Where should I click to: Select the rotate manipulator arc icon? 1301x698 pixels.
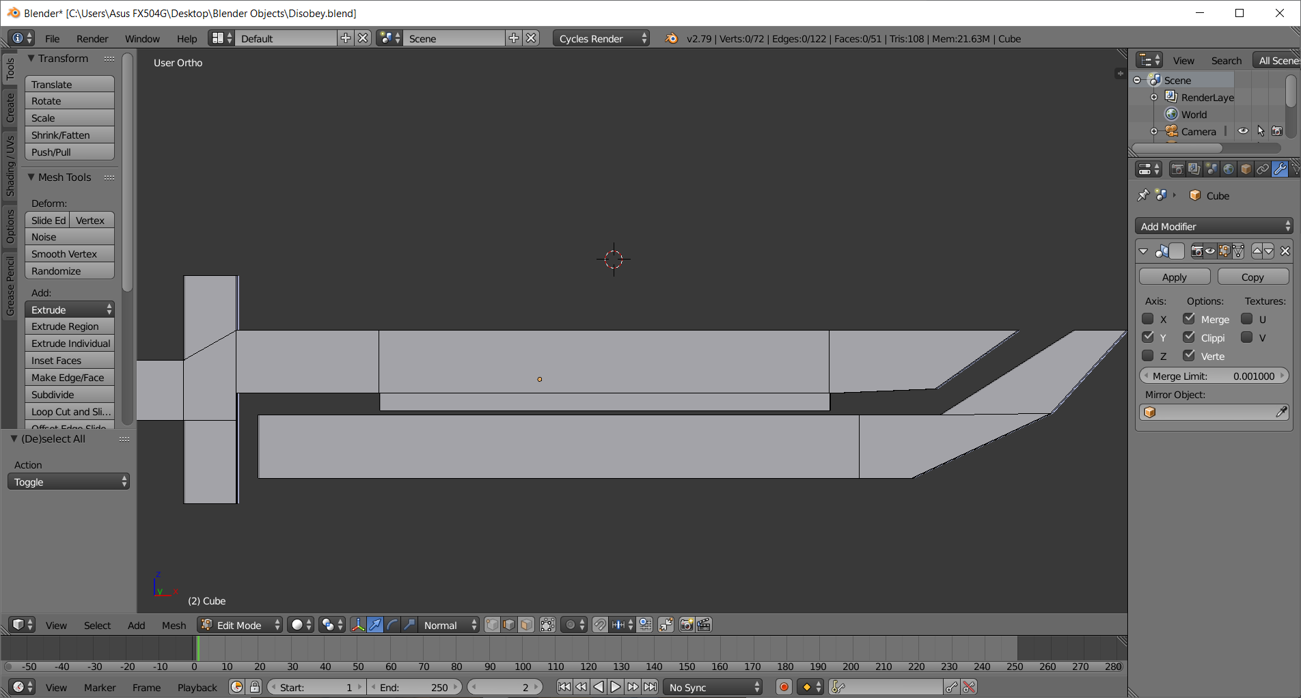pos(392,625)
